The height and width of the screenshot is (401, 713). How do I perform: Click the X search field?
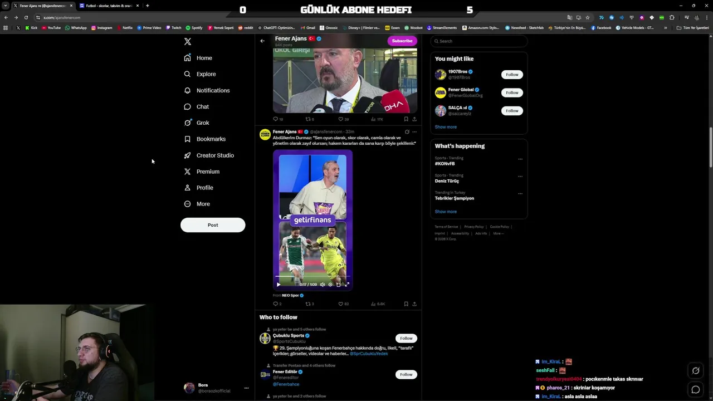479,41
